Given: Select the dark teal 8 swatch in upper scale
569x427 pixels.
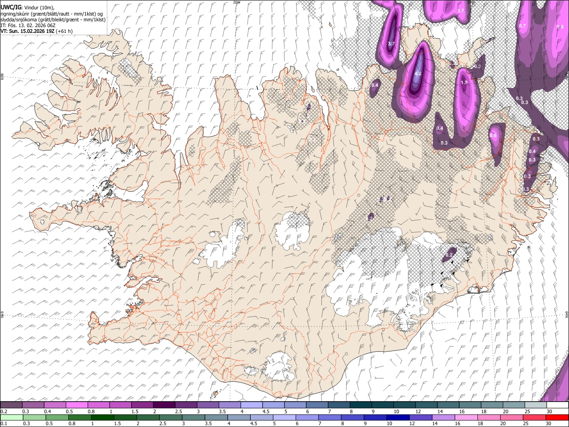Looking at the screenshot, I should tap(361, 405).
